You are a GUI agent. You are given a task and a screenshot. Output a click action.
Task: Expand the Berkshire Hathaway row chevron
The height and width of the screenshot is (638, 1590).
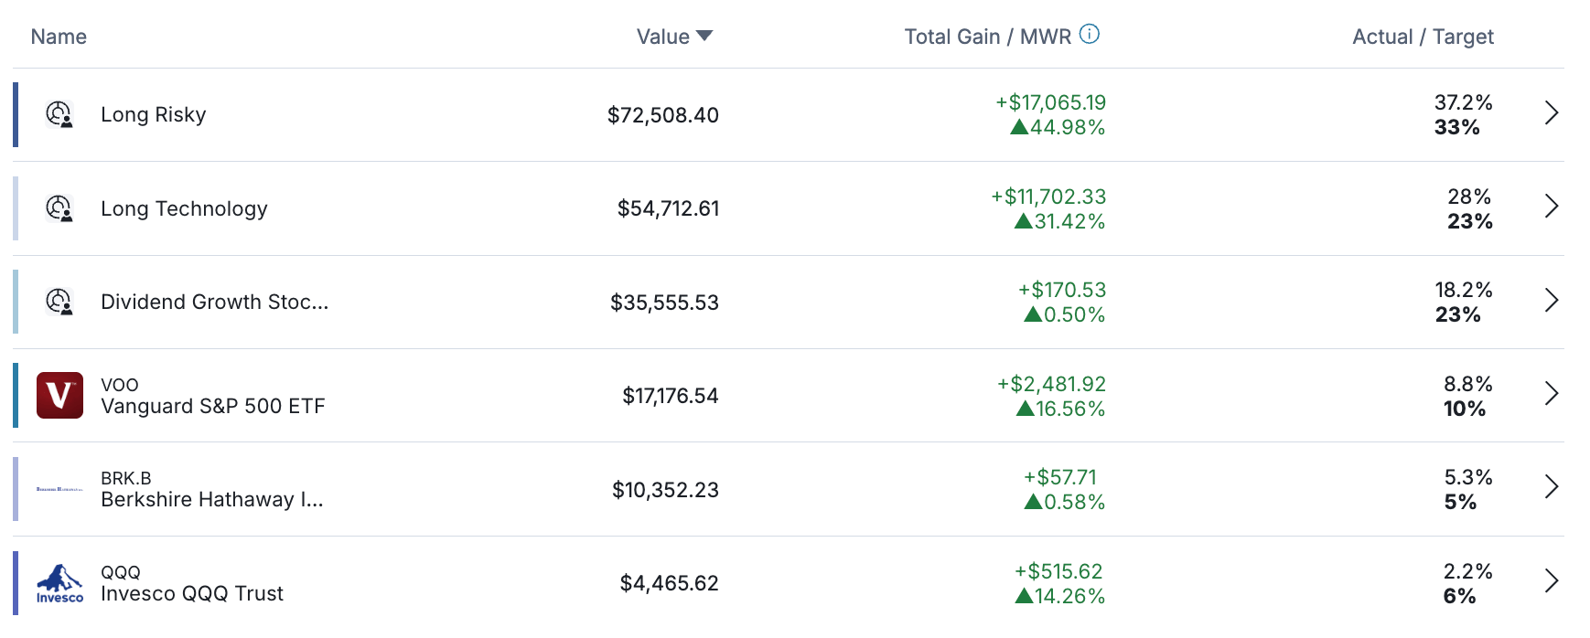click(x=1551, y=487)
